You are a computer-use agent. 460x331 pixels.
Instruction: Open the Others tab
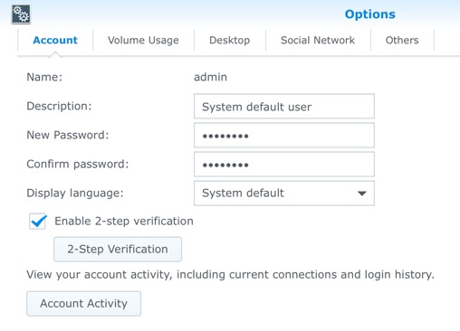402,40
